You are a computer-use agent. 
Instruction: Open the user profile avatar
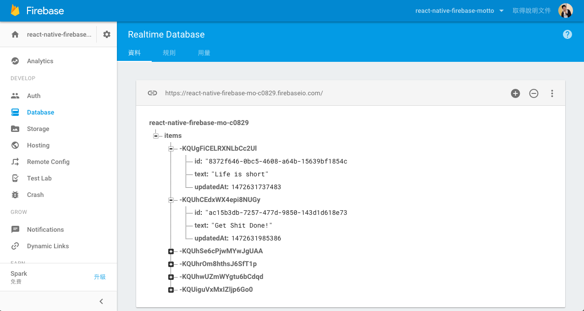point(565,11)
